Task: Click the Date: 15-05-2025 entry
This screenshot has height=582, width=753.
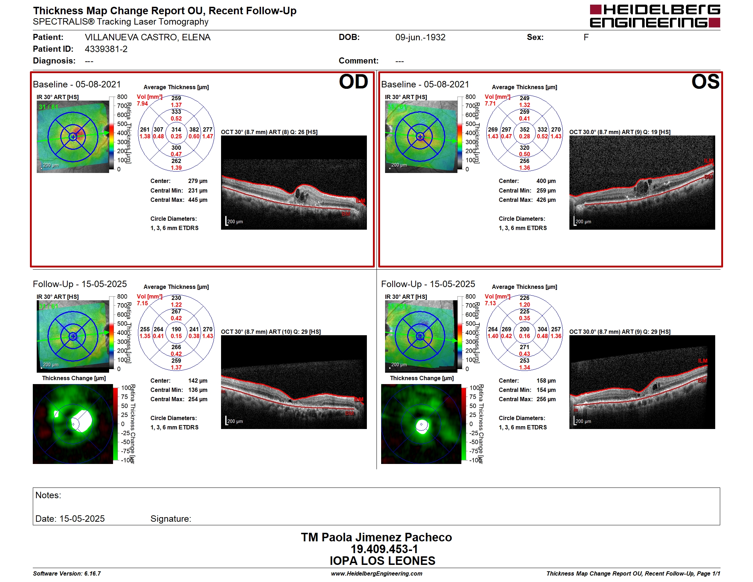Action: (70, 519)
